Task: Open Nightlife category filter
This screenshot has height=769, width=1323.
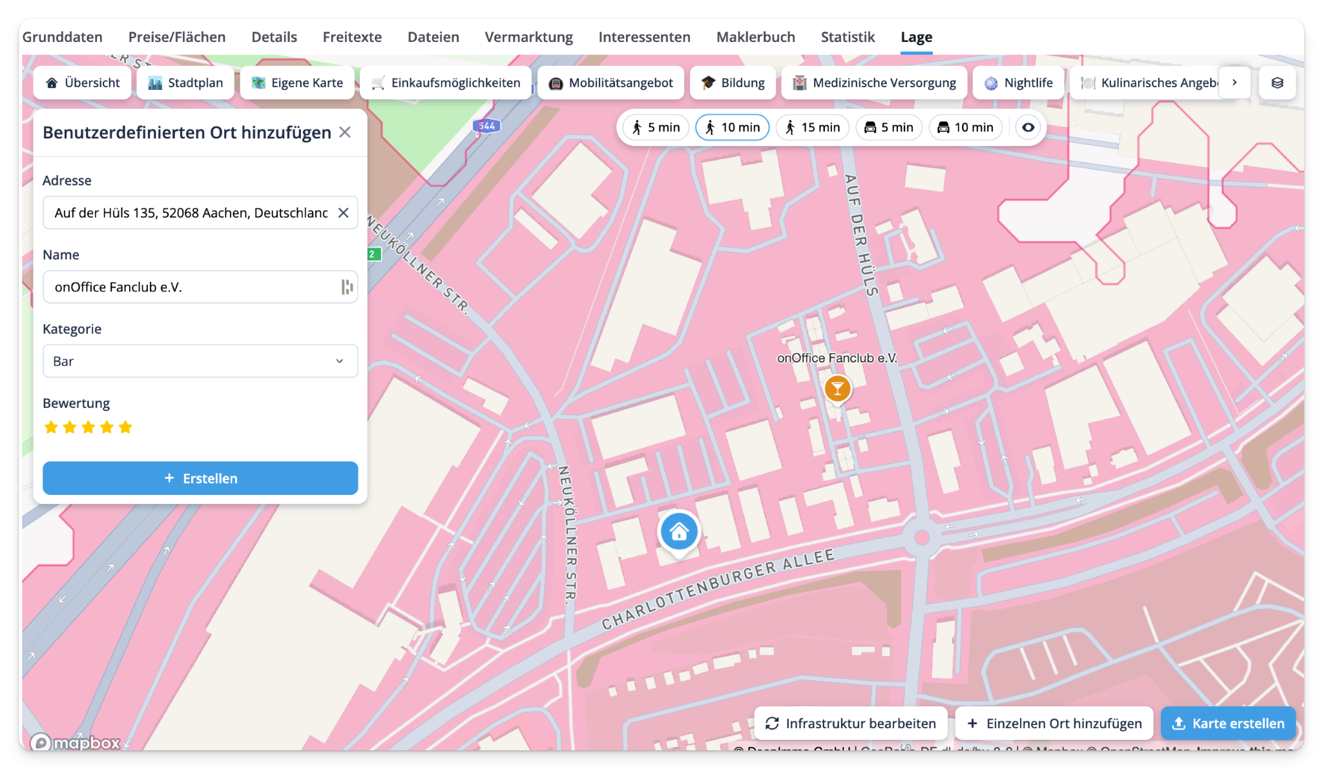Action: tap(1019, 83)
